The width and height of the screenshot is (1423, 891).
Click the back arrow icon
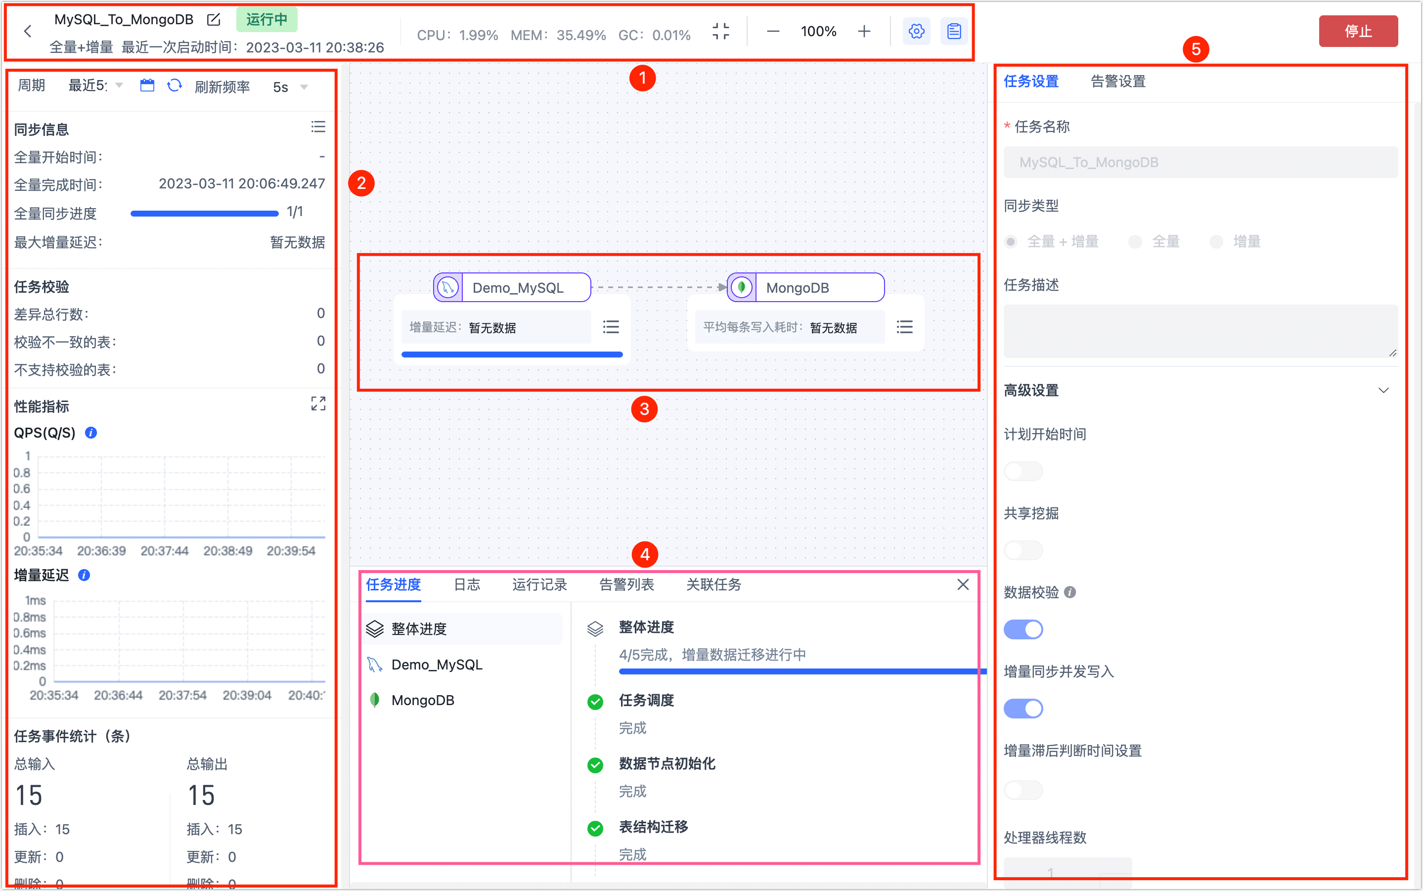(x=28, y=31)
